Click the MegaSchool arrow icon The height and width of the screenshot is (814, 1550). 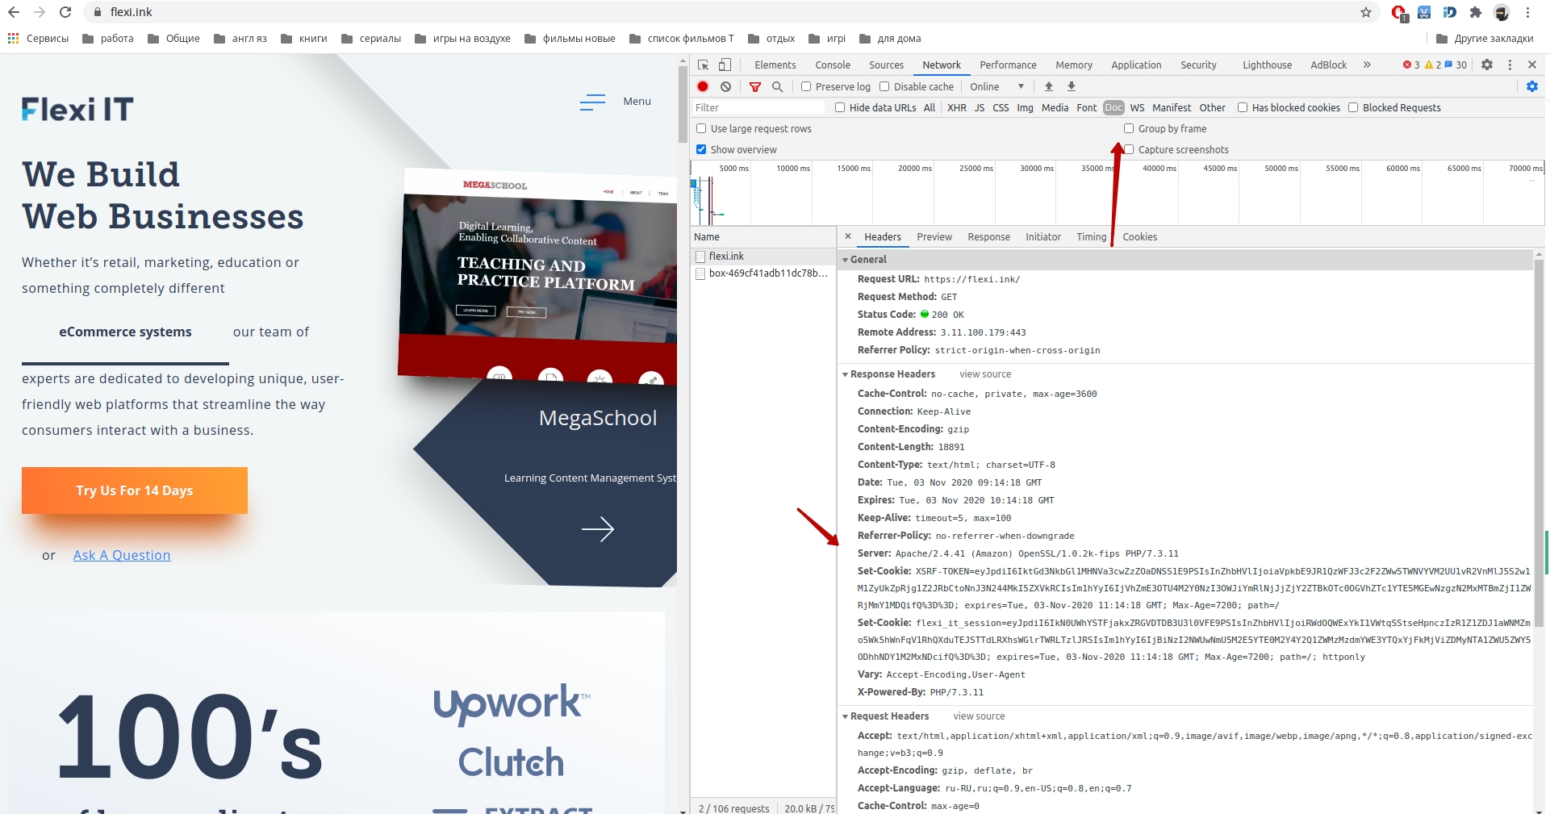coord(598,529)
